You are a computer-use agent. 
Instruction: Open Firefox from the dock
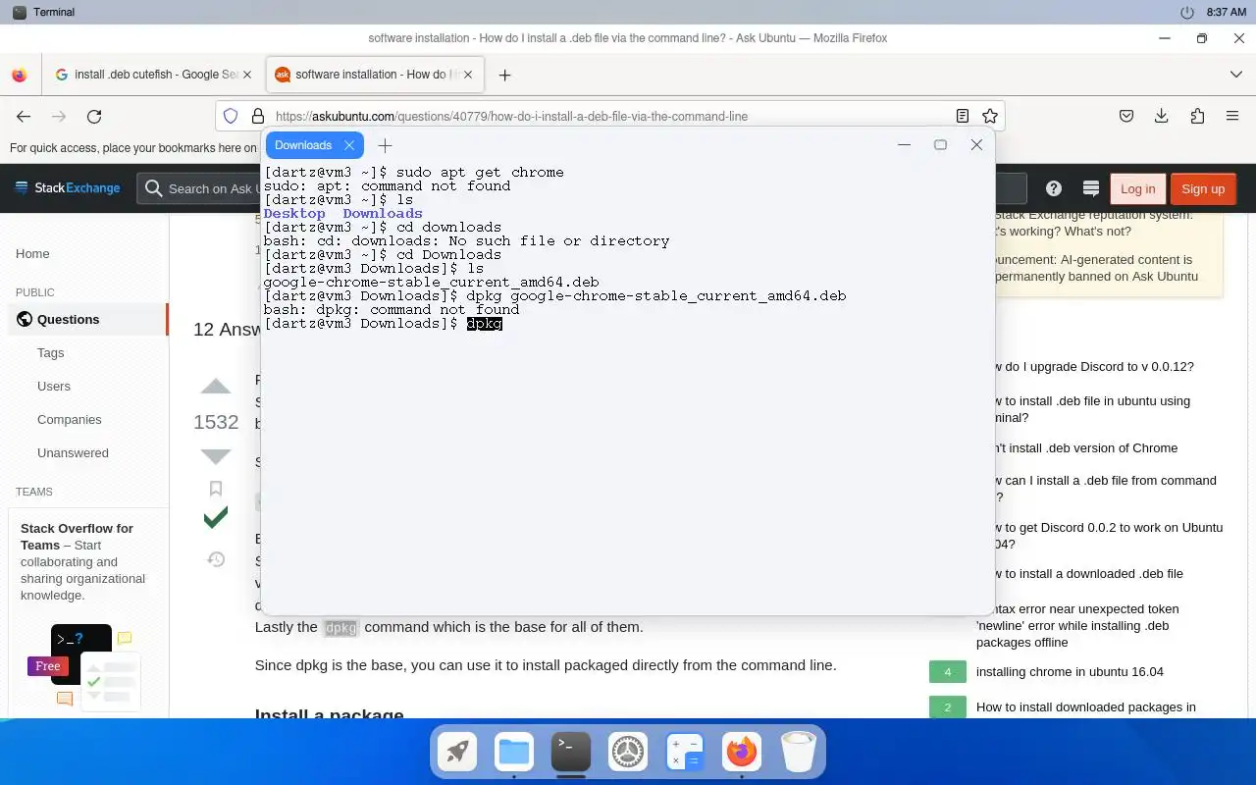742,753
